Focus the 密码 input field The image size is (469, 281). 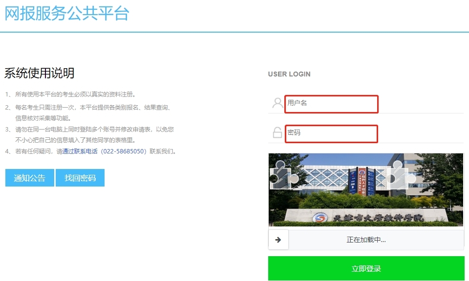[331, 133]
